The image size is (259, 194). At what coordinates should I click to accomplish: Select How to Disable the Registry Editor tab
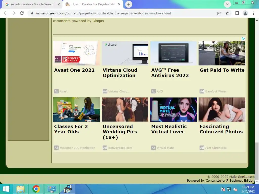click(93, 4)
